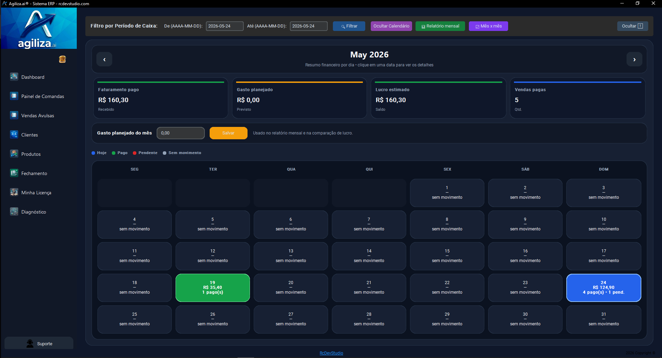Go to next month arrow
This screenshot has width=662, height=358.
(x=634, y=59)
